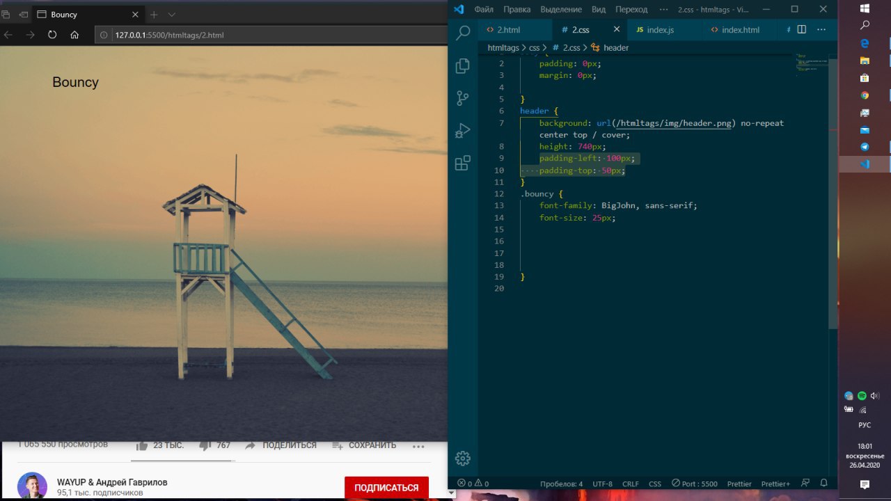Split the editor to the right
Image resolution: width=891 pixels, height=501 pixels.
pos(801,30)
